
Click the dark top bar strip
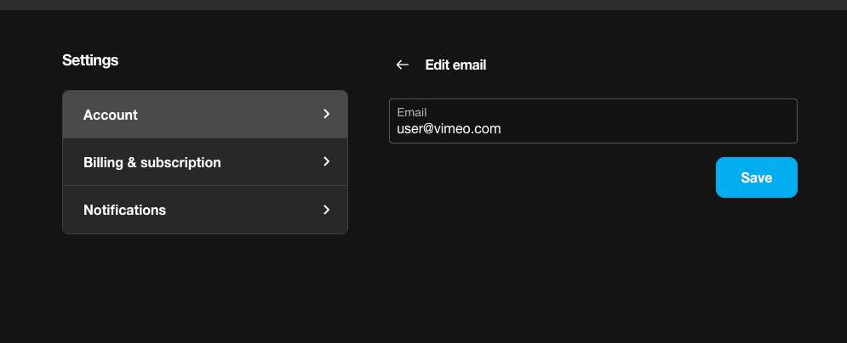pyautogui.click(x=424, y=5)
